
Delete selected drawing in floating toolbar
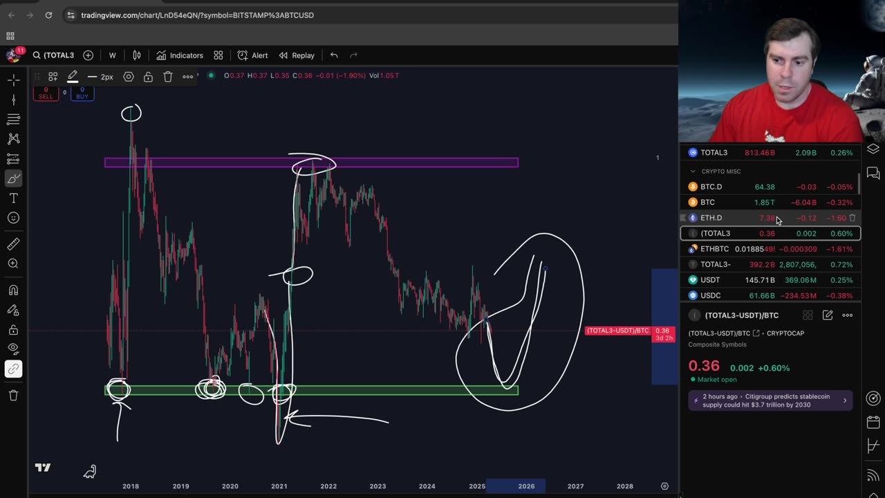(168, 77)
